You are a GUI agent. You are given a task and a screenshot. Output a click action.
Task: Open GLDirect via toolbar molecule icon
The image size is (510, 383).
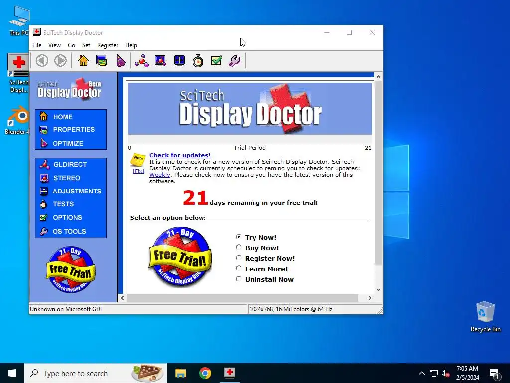tap(142, 60)
